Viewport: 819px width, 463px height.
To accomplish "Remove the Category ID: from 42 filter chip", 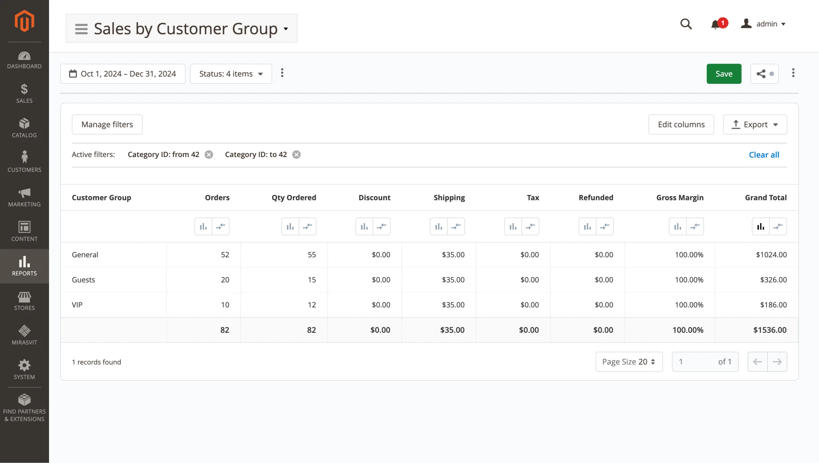I will click(209, 154).
